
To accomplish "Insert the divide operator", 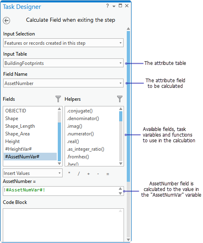I will 79,174.
